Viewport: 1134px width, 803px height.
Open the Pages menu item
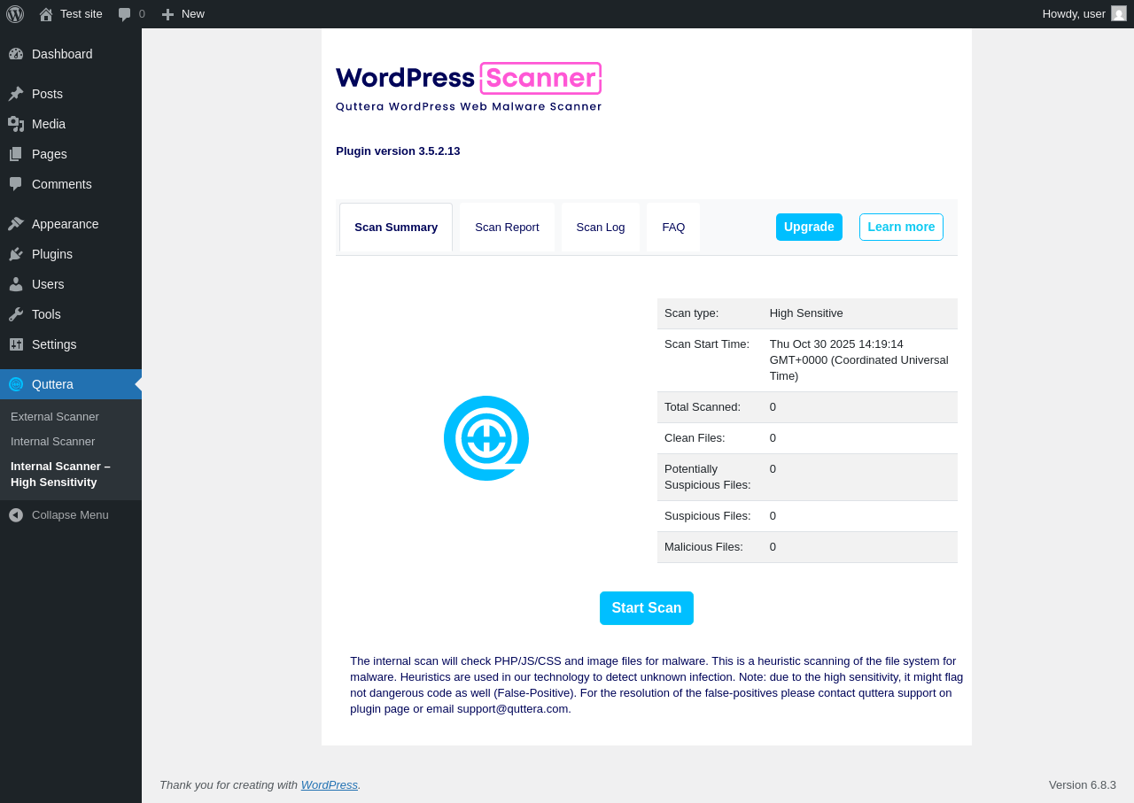[50, 154]
